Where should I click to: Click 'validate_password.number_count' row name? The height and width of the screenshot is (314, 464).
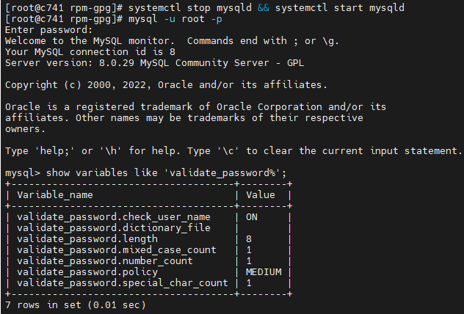105,261
